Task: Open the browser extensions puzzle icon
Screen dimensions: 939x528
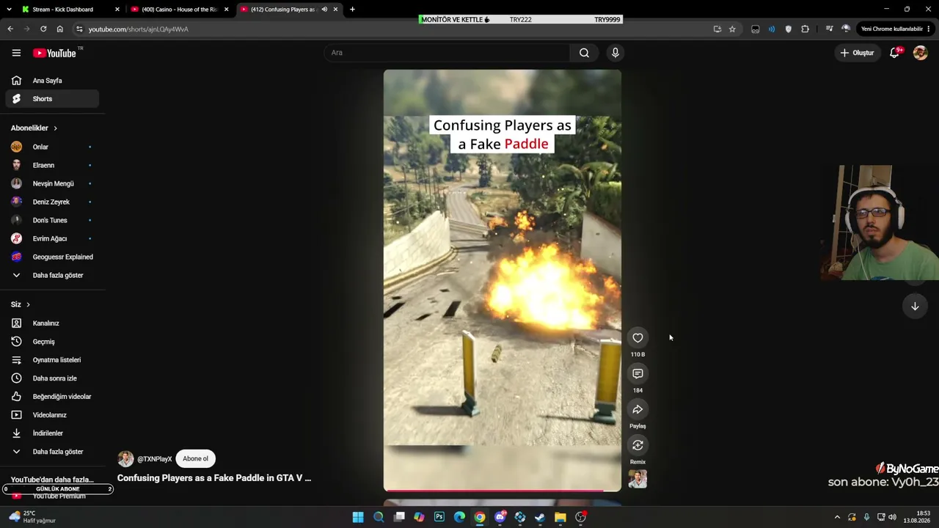Action: [805, 29]
